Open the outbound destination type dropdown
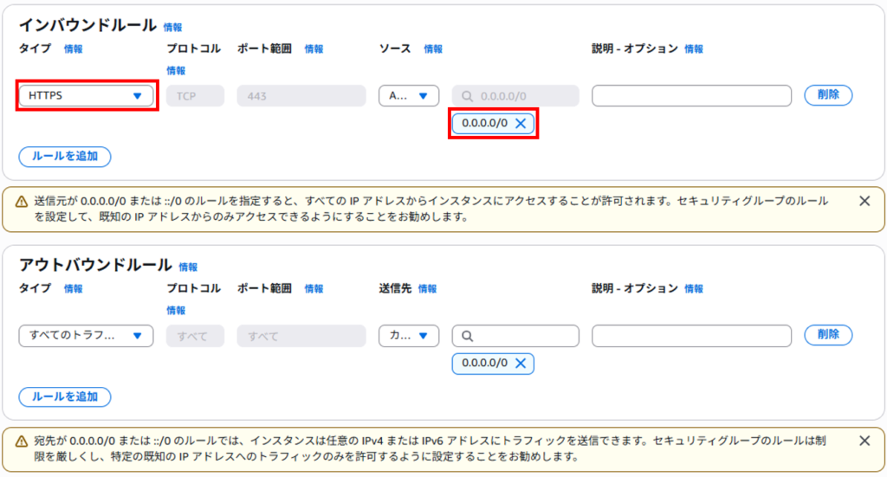Viewport: 887px width, 477px height. click(409, 336)
